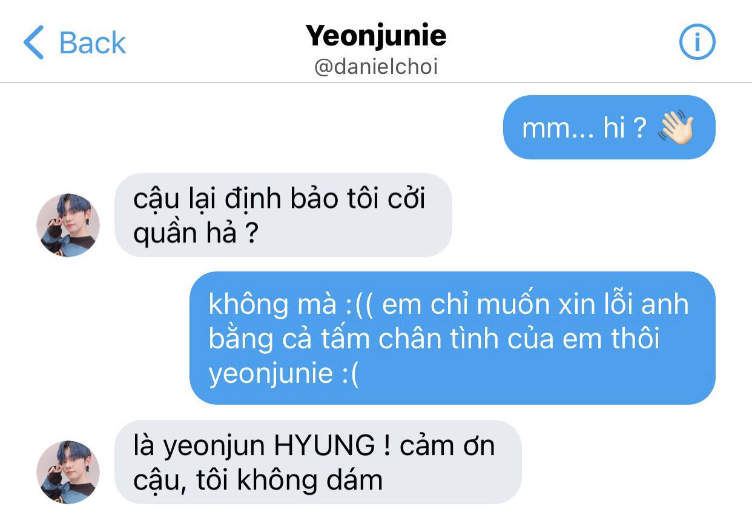Tap the @danielchoi username handle
This screenshot has height=532, width=752.
coord(376,67)
